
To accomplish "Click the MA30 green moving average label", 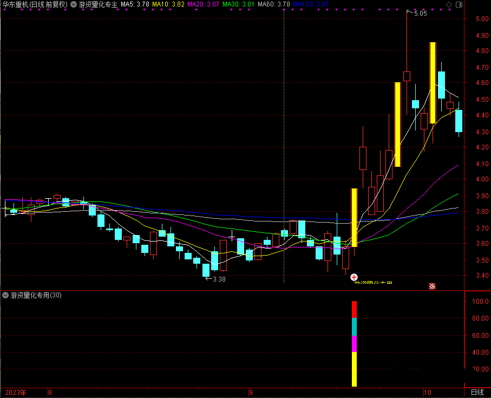I will pos(239,4).
